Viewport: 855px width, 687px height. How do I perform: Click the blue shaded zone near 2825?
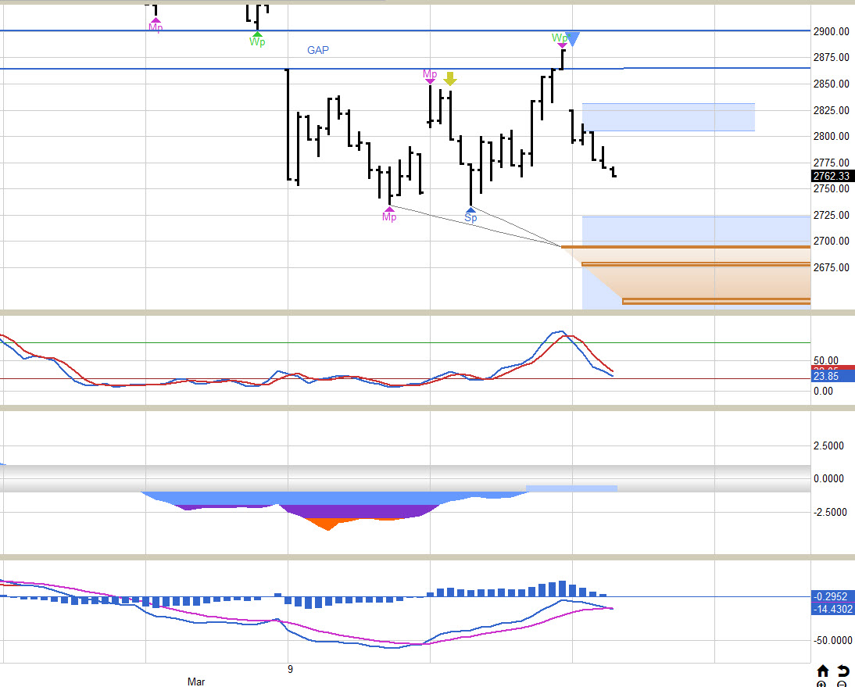tap(668, 116)
